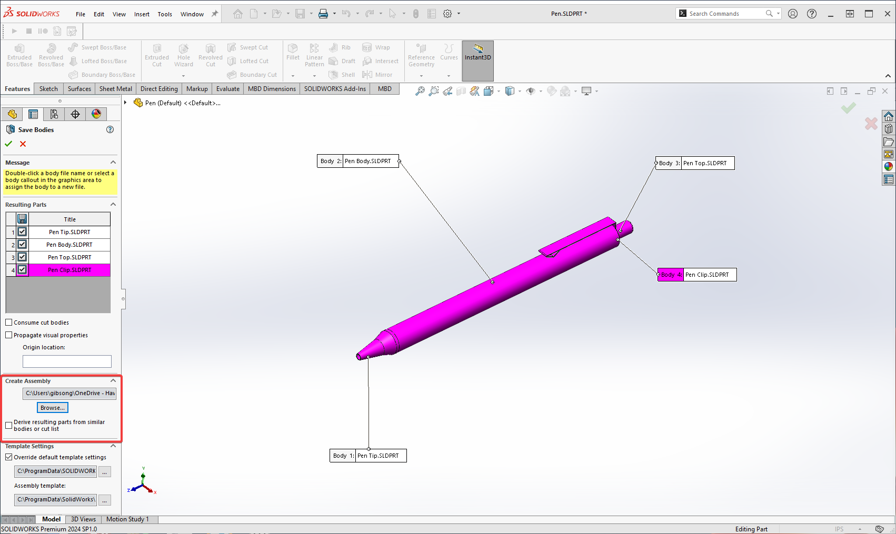896x534 pixels.
Task: Click ellipsis button beside assembly template path
Action: pyautogui.click(x=105, y=500)
